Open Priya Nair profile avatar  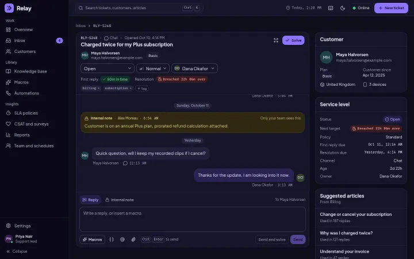pos(9,239)
